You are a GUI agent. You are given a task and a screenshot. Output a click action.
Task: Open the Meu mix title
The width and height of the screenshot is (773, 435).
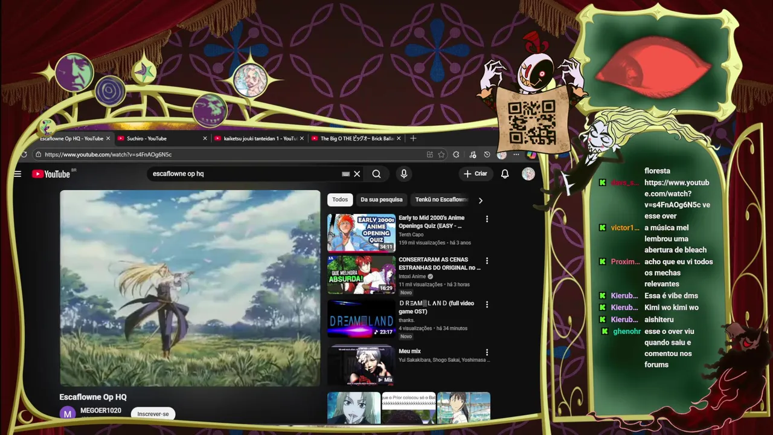(x=410, y=351)
